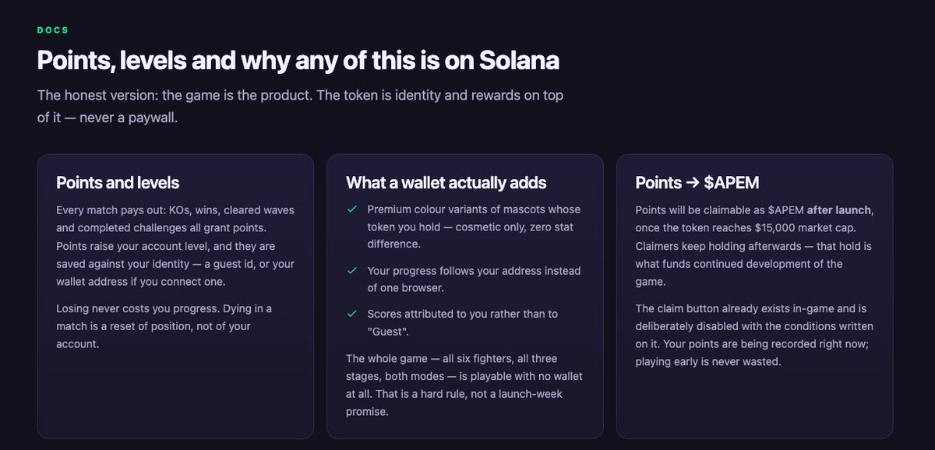Click the paragraph beginning 'Every match pays out'
The height and width of the screenshot is (450, 935).
pyautogui.click(x=175, y=246)
